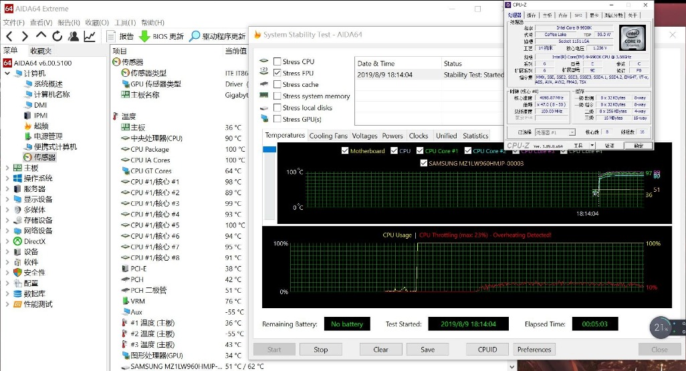Click the Clear button

coord(380,350)
